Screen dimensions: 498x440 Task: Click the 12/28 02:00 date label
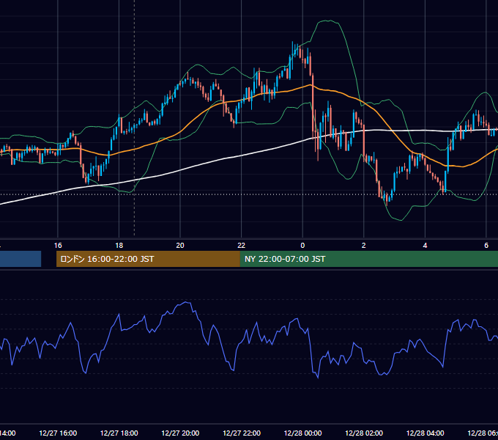pyautogui.click(x=364, y=433)
